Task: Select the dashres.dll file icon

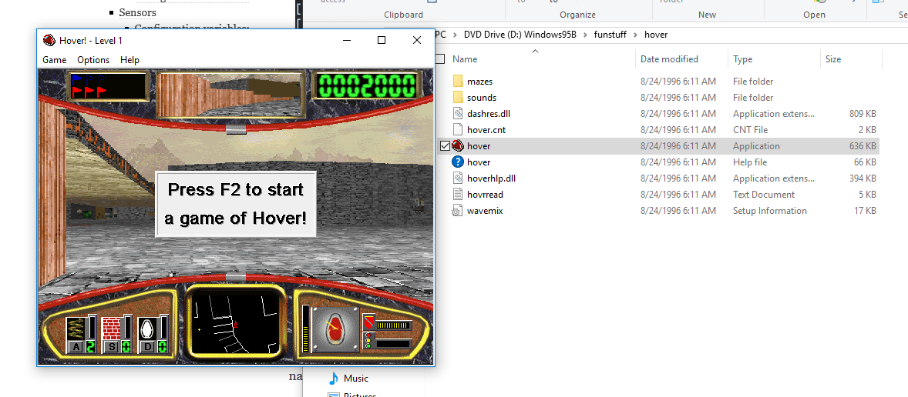Action: tap(458, 114)
